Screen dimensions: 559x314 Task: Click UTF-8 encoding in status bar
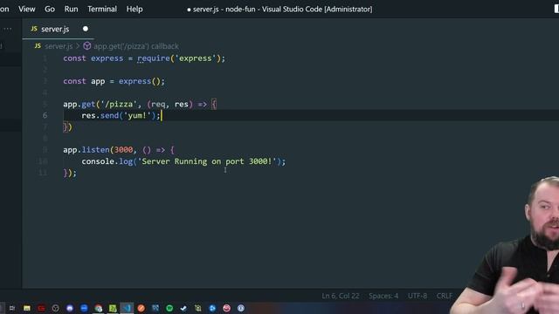click(x=418, y=296)
